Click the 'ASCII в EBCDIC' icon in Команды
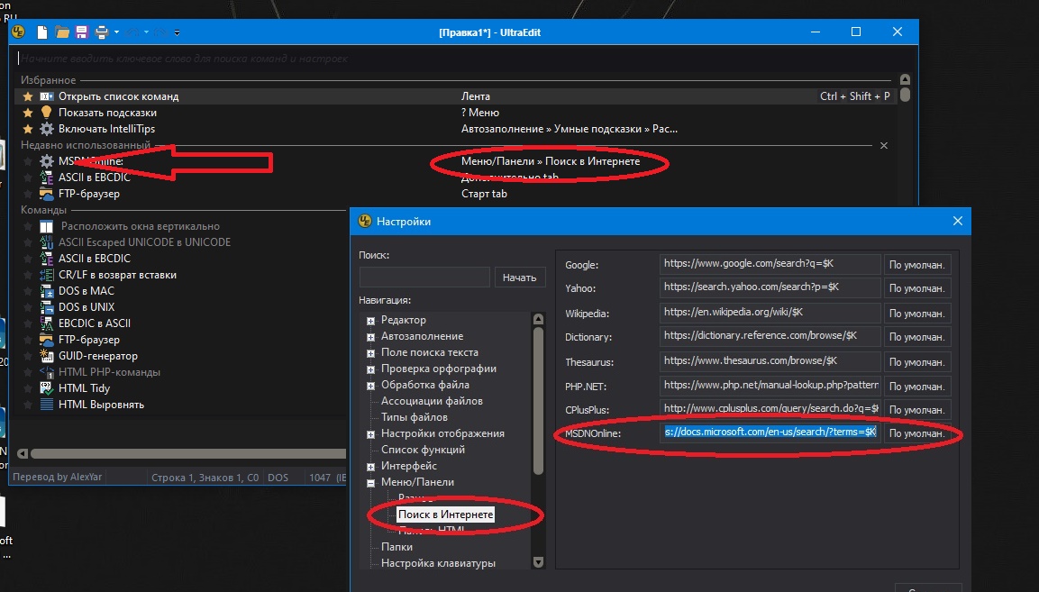The image size is (1039, 592). click(46, 259)
